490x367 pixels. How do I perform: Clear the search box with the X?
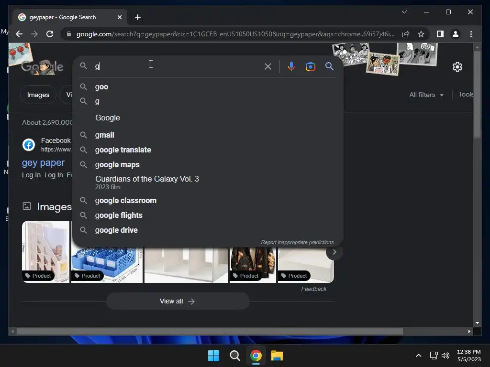coord(268,66)
